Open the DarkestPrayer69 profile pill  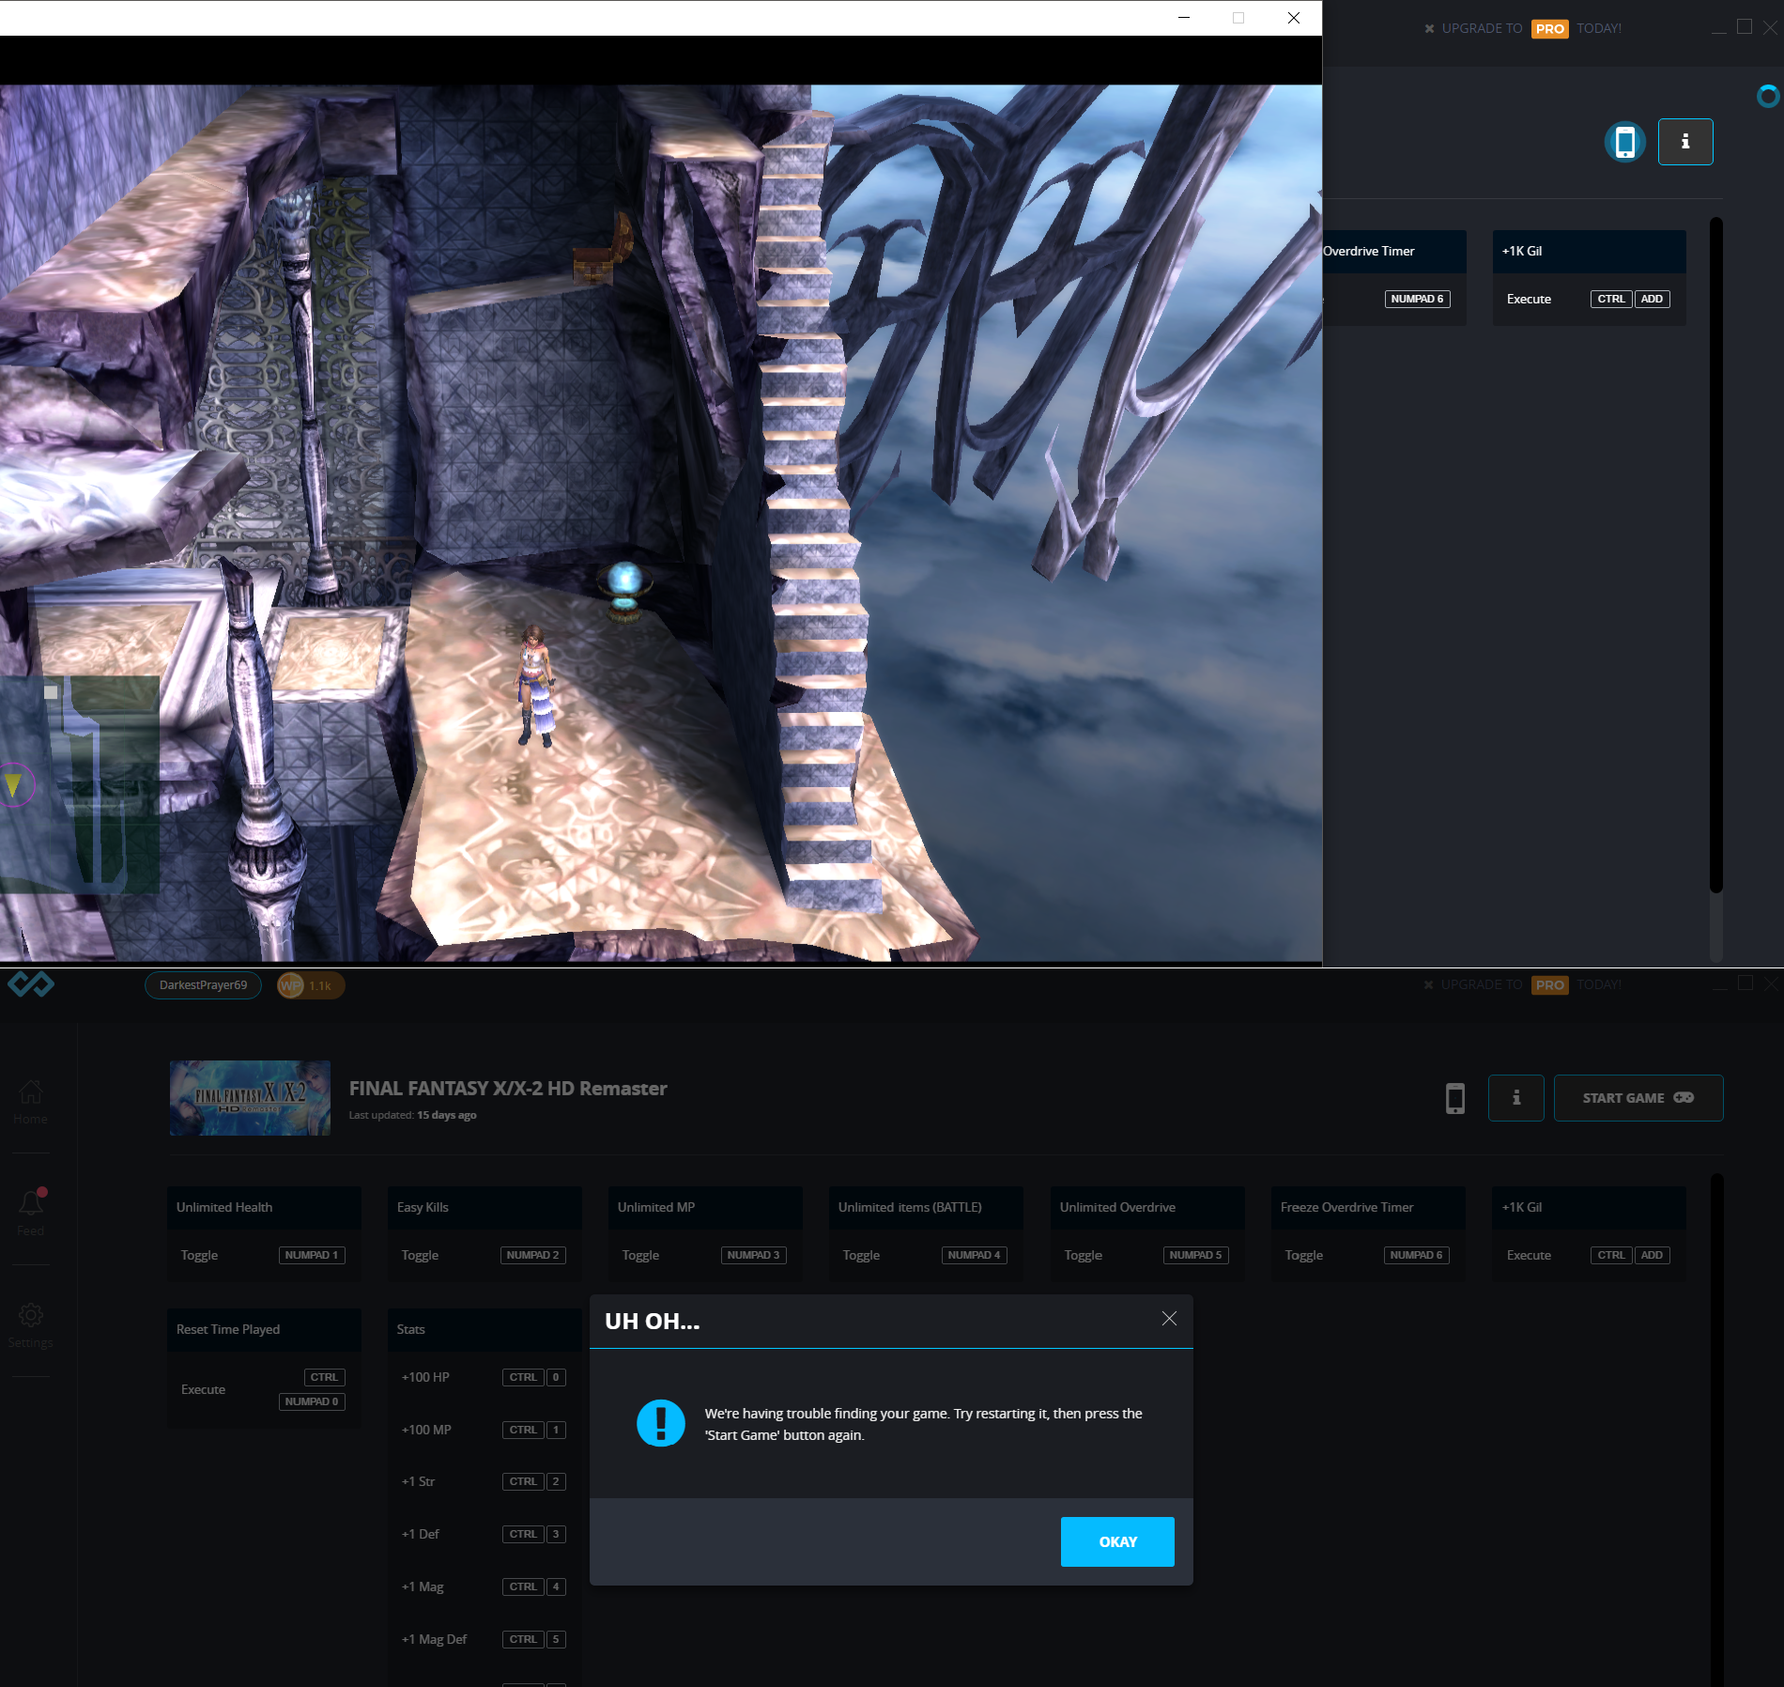[203, 985]
